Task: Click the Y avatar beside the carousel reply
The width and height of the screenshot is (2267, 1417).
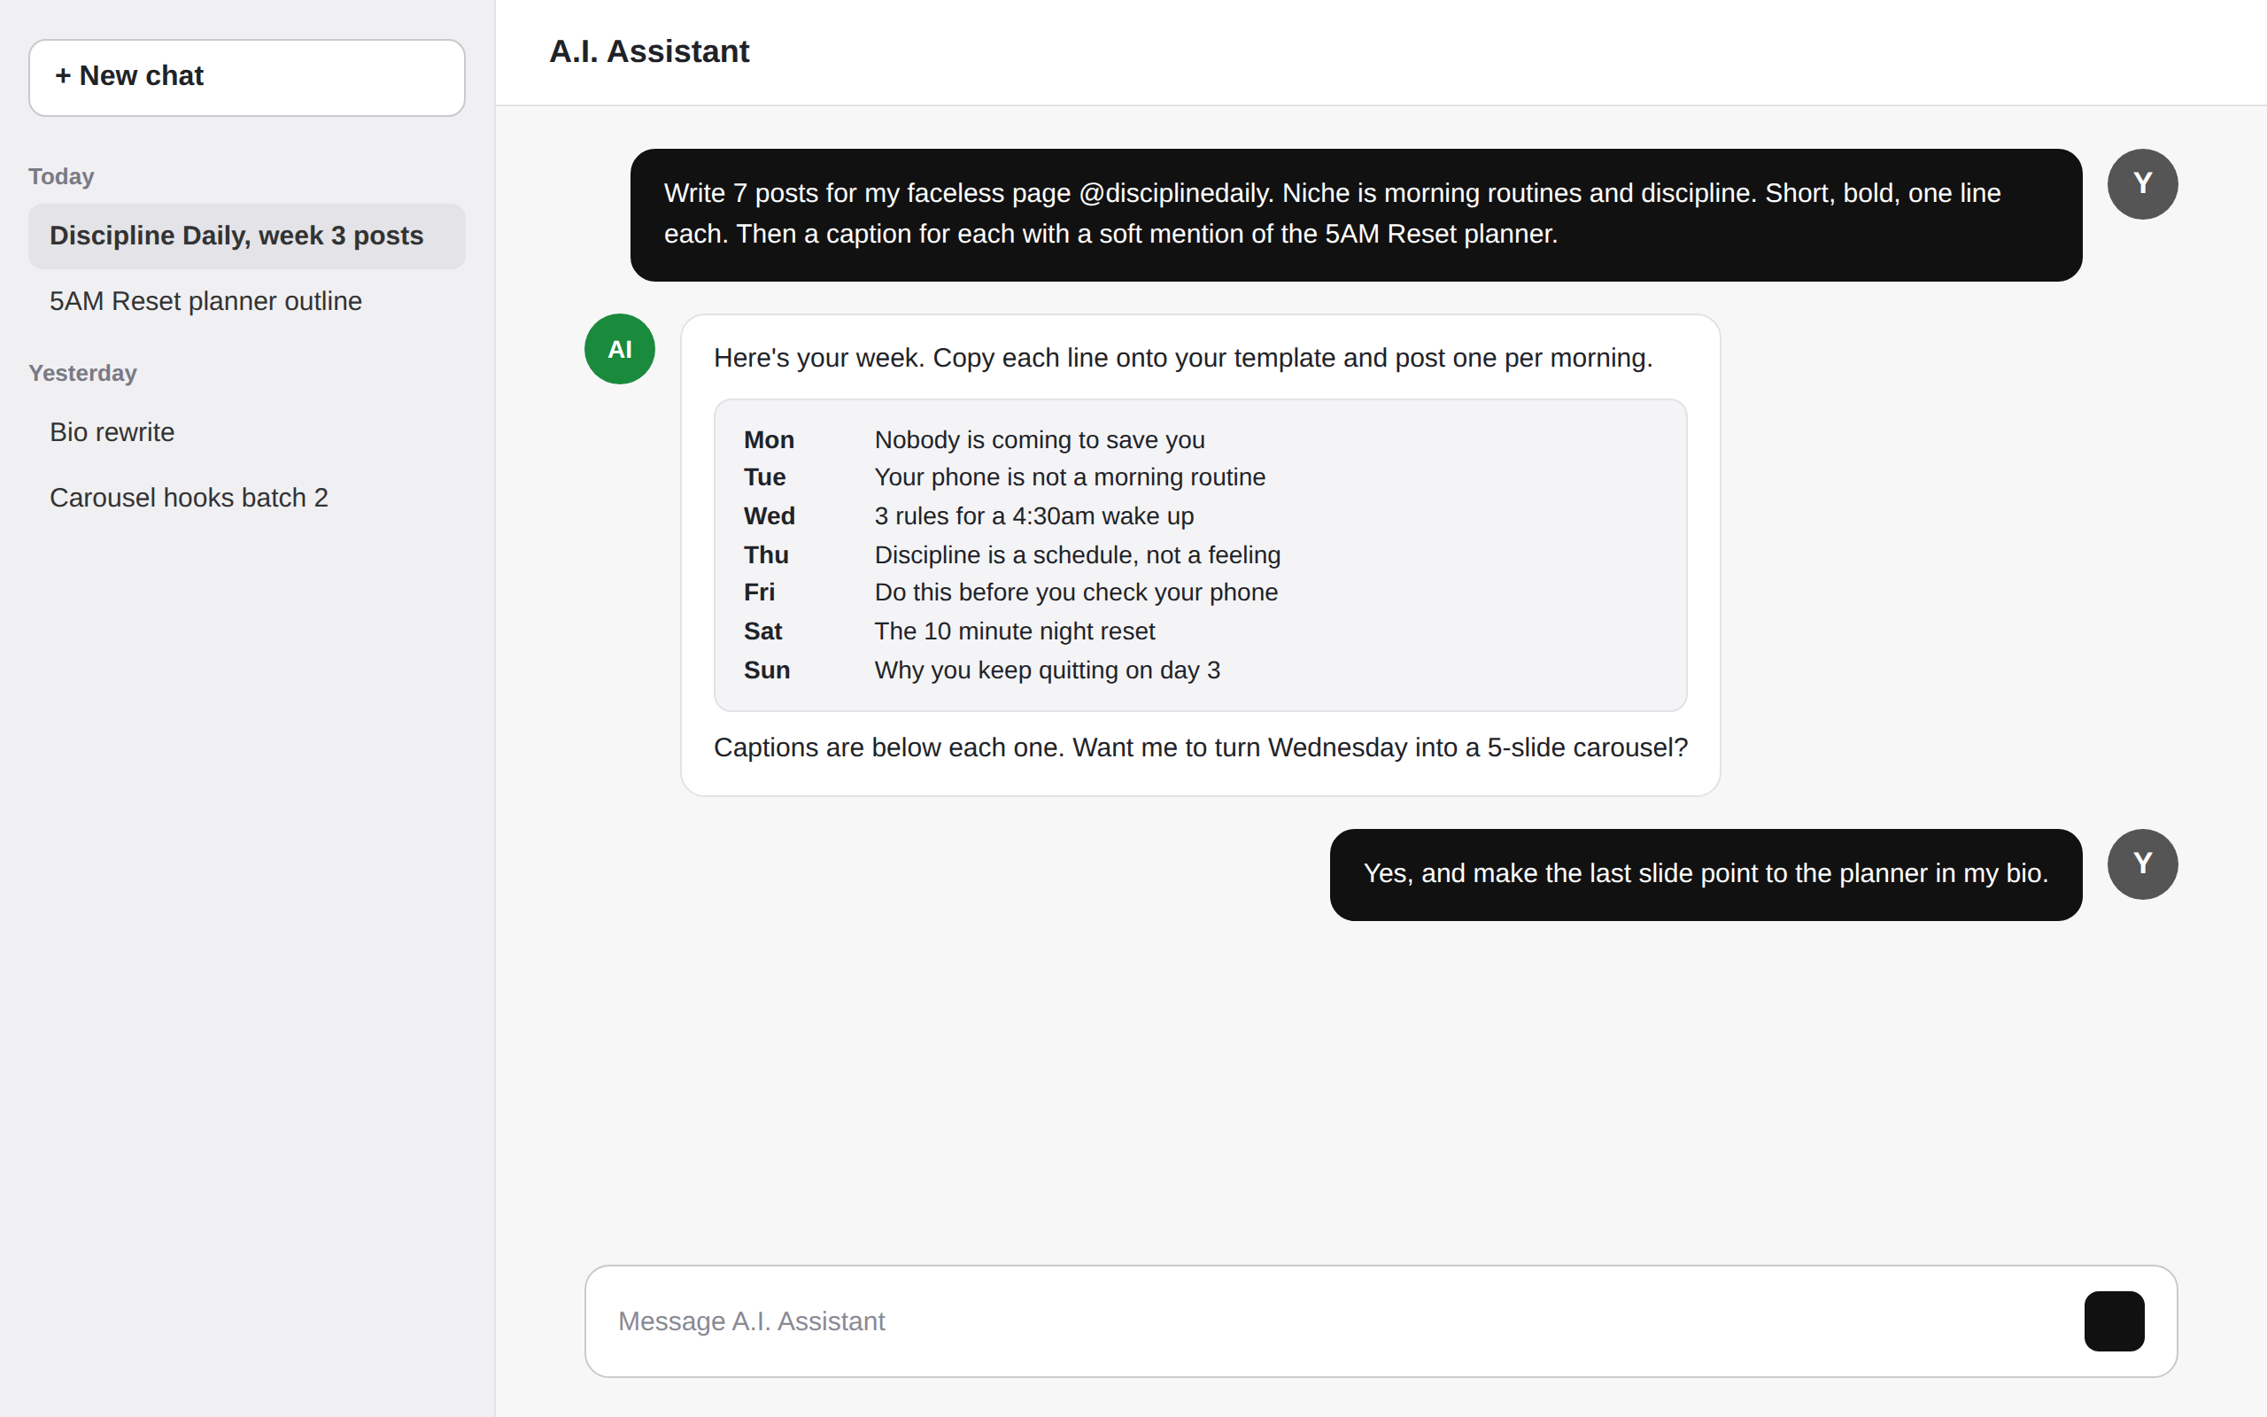Action: click(x=2142, y=864)
